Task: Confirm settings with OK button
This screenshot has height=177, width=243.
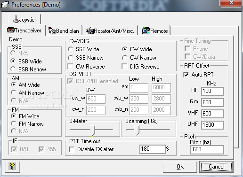Action: pos(180,167)
